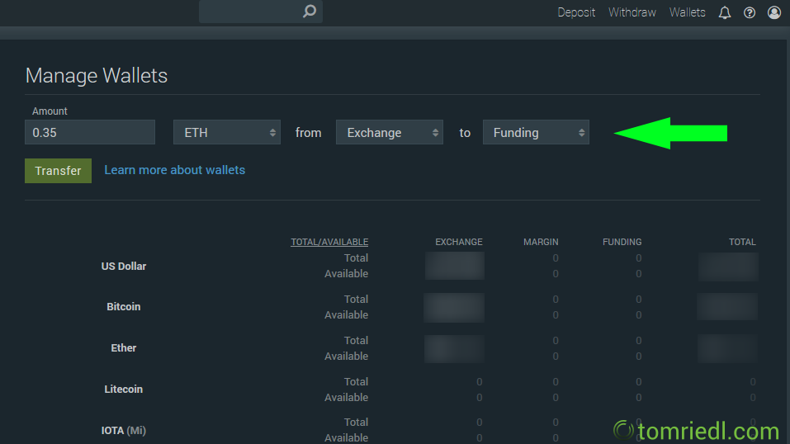The width and height of the screenshot is (790, 444).
Task: Select the IOTA (Mi) row label
Action: (x=124, y=431)
